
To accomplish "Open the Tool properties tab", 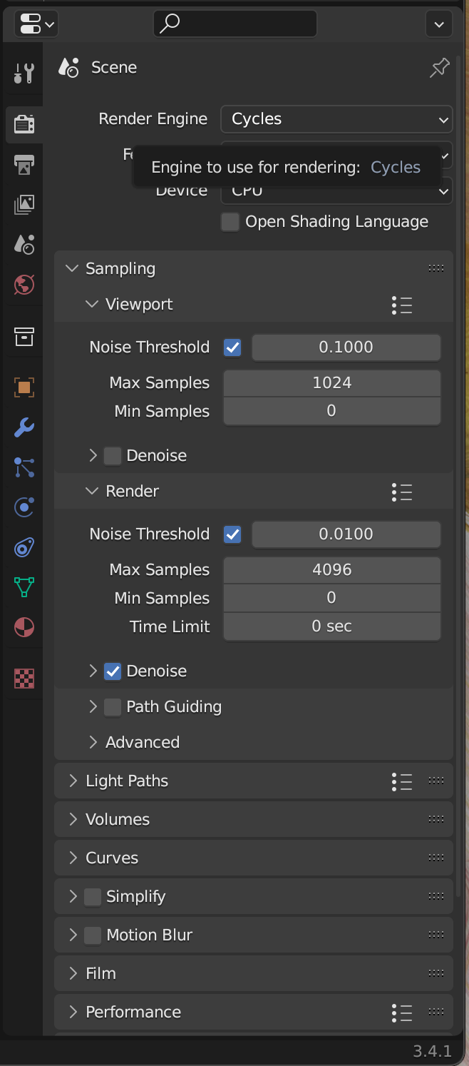I will (24, 73).
